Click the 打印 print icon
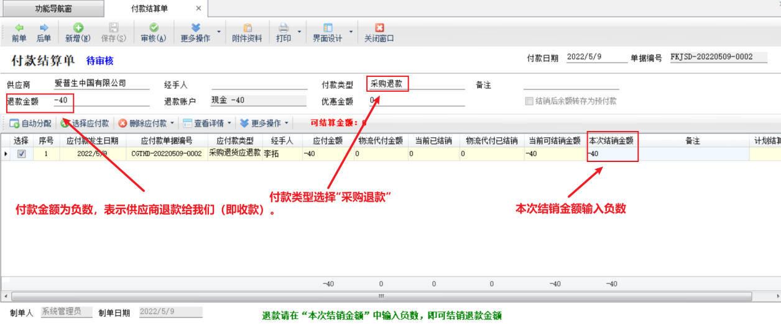Image resolution: width=781 pixels, height=324 pixels. [284, 32]
